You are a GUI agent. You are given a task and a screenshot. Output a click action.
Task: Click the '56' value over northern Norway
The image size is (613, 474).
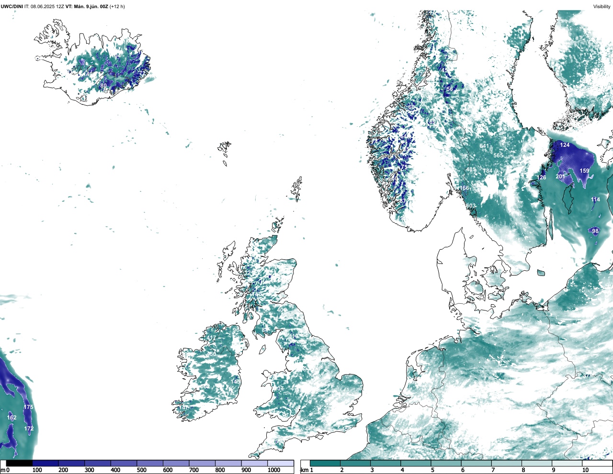[450, 89]
